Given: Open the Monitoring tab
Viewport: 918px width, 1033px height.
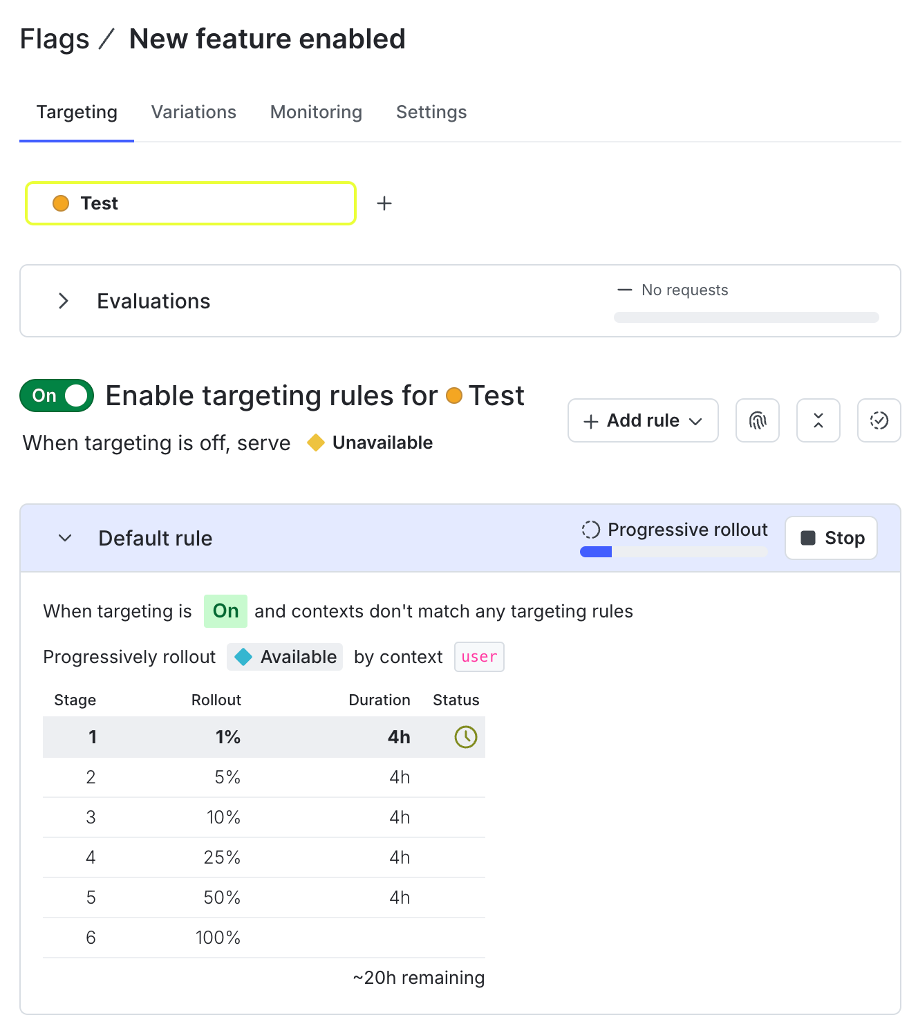Looking at the screenshot, I should click(x=316, y=112).
